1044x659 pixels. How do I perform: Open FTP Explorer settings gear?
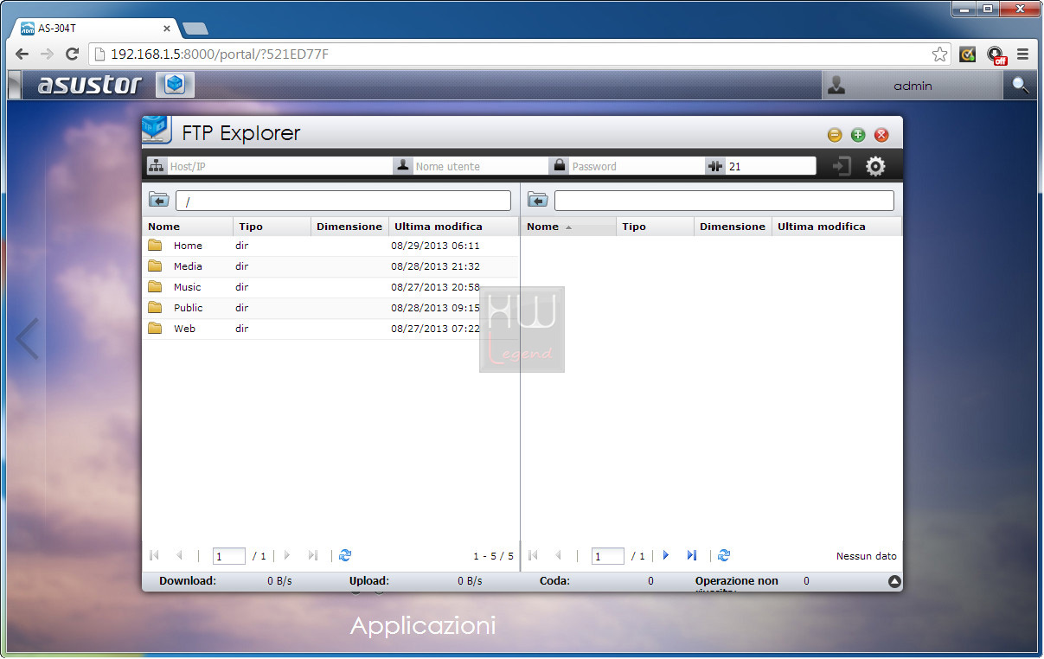(875, 166)
